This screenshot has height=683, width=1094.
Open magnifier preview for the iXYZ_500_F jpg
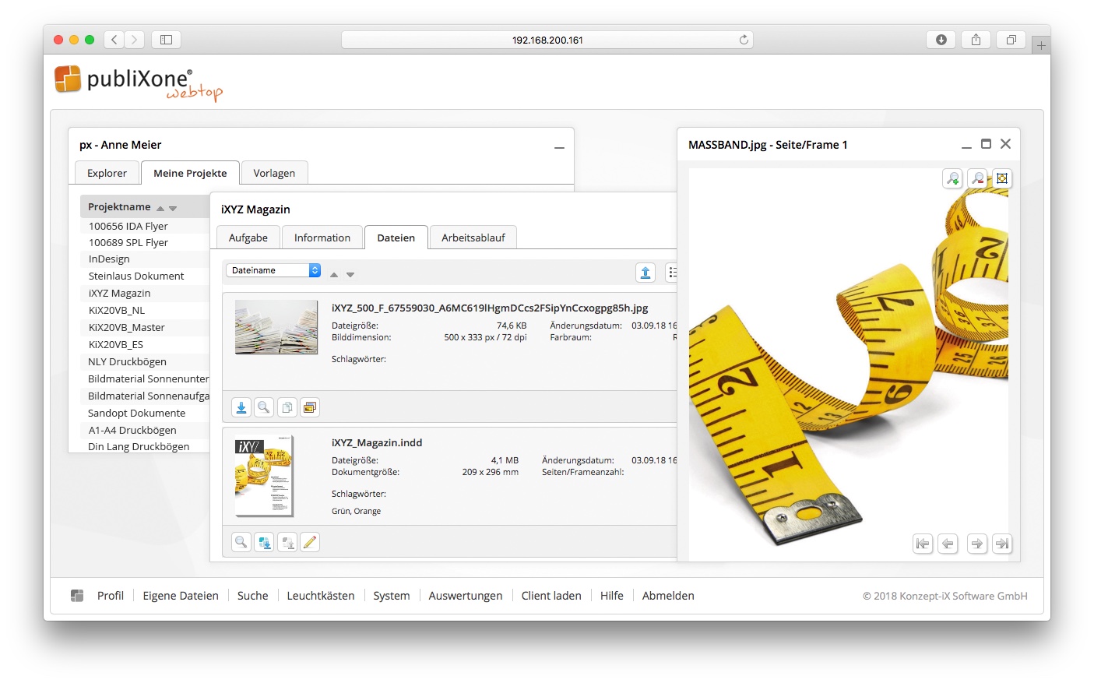[264, 407]
